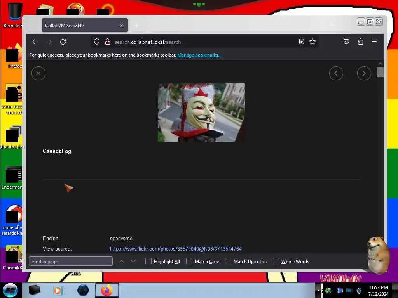
Task: Close the CollabVM SearXNG tab
Action: (x=122, y=25)
